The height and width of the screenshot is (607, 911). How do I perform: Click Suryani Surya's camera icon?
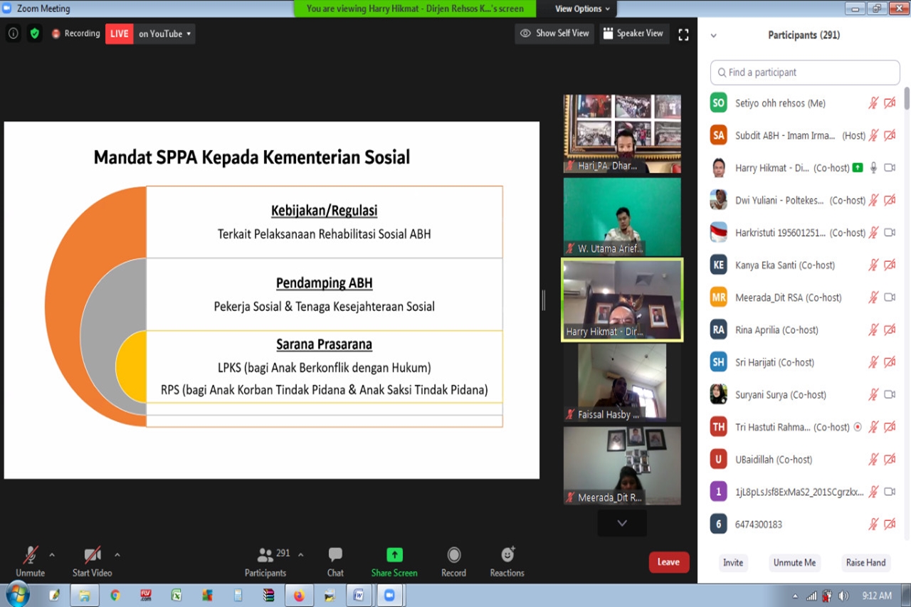pos(890,394)
